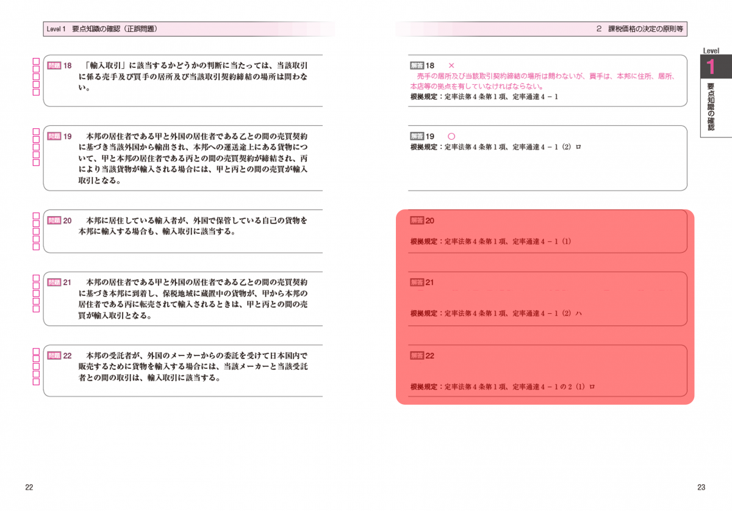Click the 問題 badge for question 18

[x=54, y=65]
